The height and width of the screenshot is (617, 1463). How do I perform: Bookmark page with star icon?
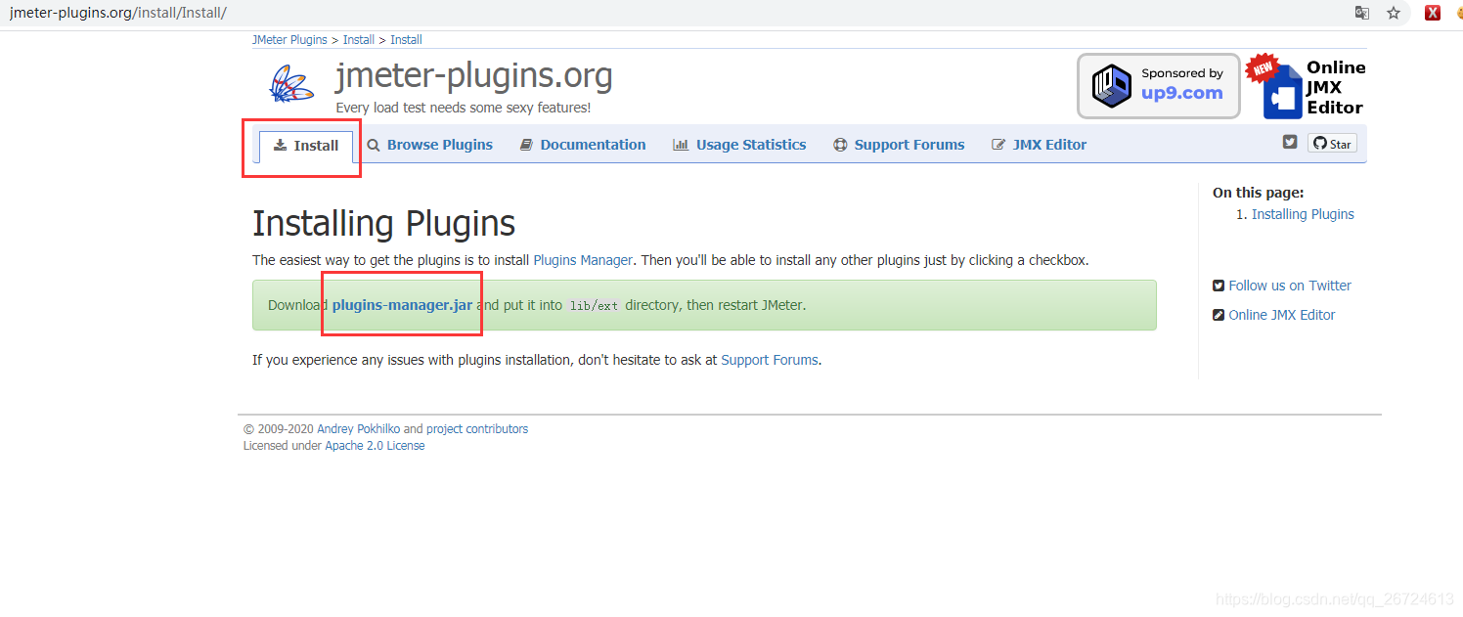(x=1394, y=13)
